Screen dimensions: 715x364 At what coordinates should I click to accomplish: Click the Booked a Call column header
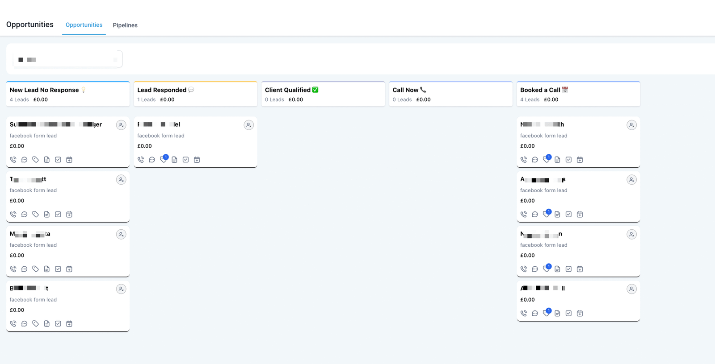(x=578, y=94)
